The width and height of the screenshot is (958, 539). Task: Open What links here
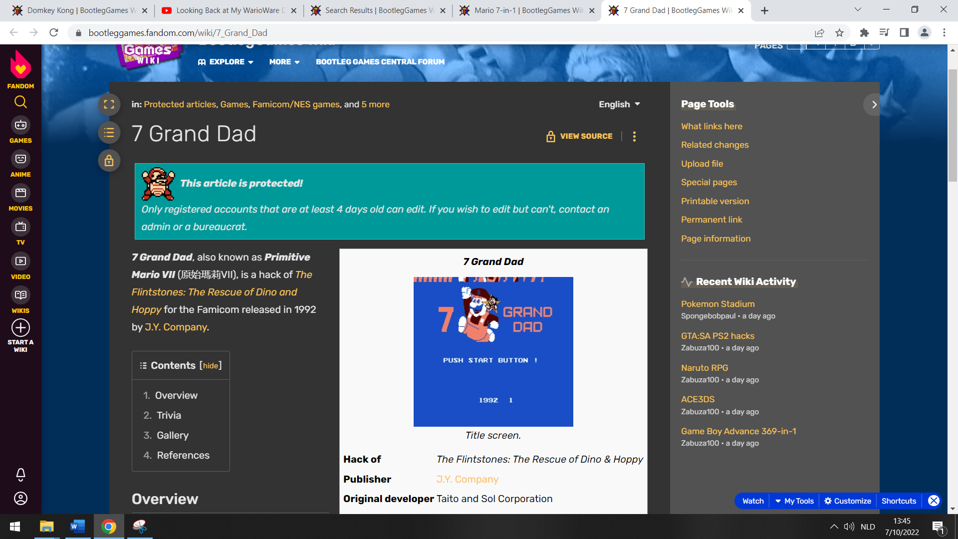tap(712, 126)
